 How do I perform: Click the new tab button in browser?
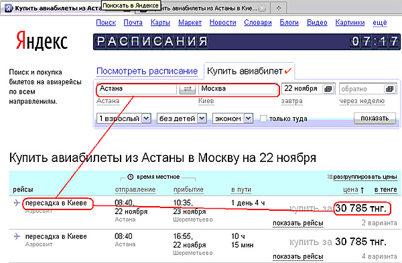(x=279, y=8)
